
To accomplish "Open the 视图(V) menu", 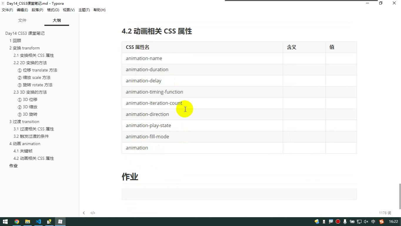I will pos(69,10).
